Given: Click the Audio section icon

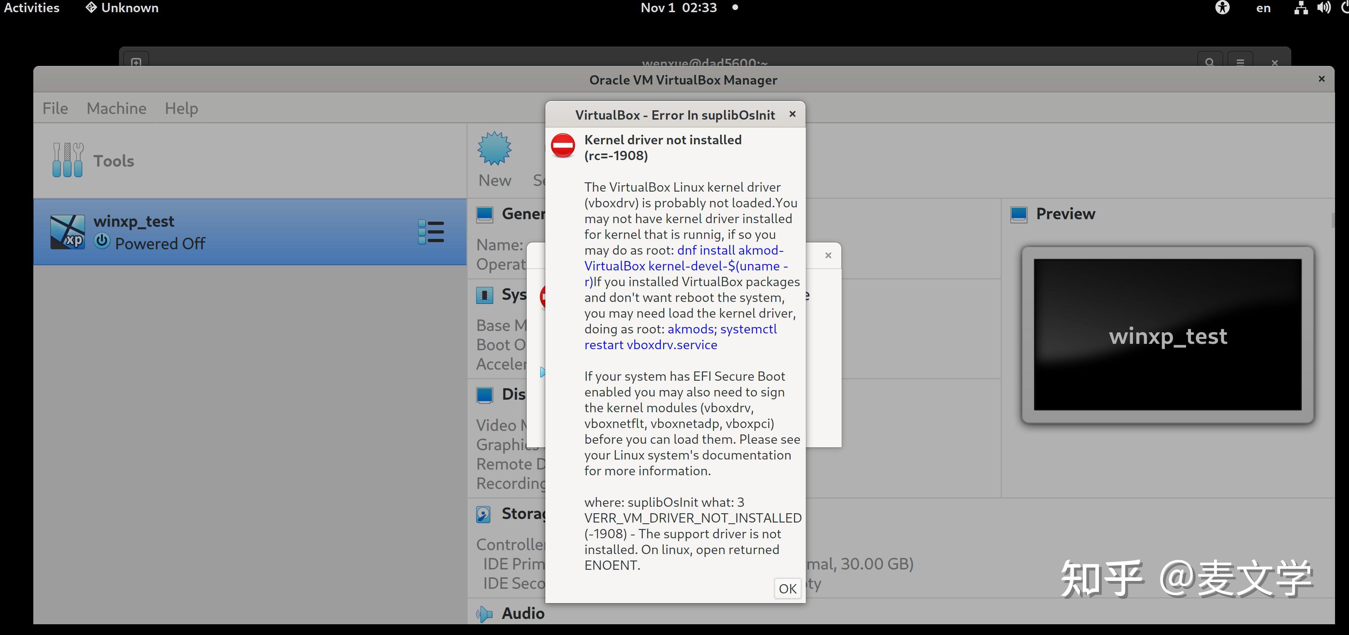Looking at the screenshot, I should coord(484,614).
